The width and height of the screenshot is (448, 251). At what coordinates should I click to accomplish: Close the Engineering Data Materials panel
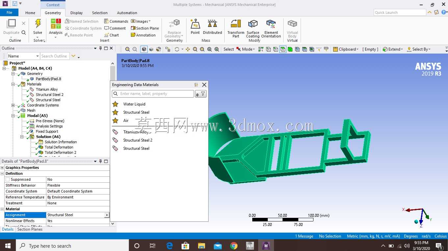point(204,85)
